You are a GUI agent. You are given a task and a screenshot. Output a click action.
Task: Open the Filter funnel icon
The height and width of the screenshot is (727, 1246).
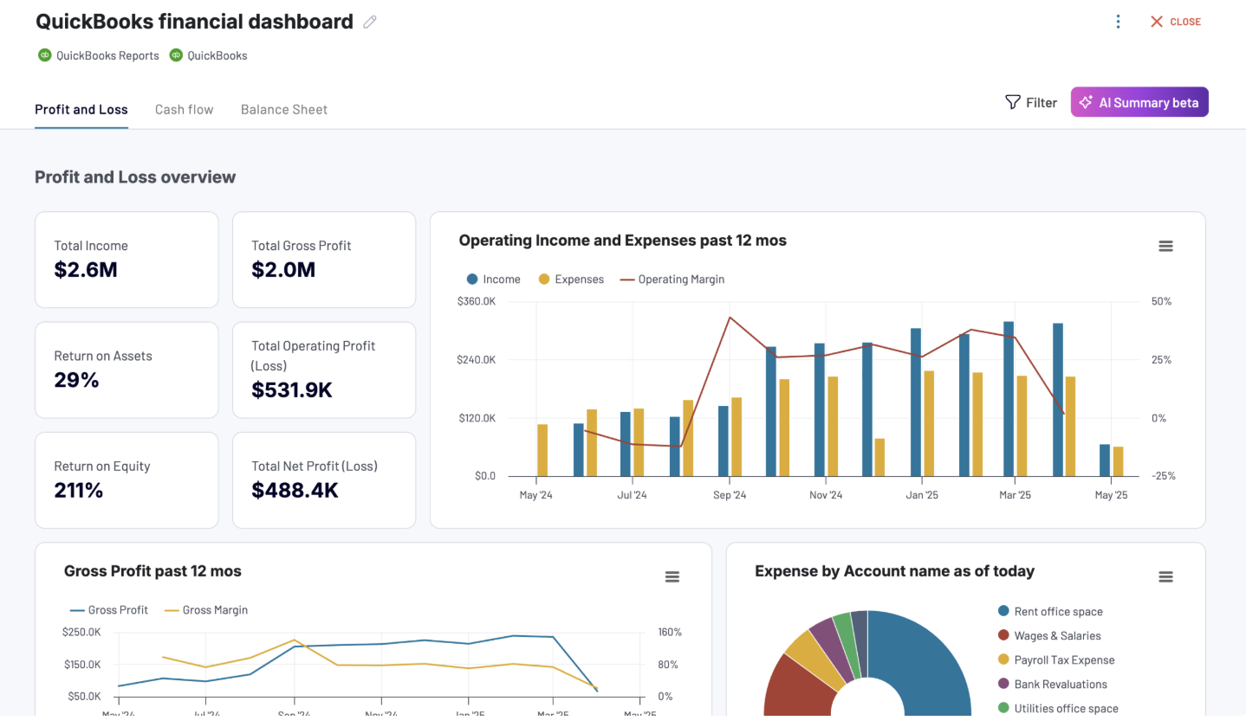(x=1013, y=101)
